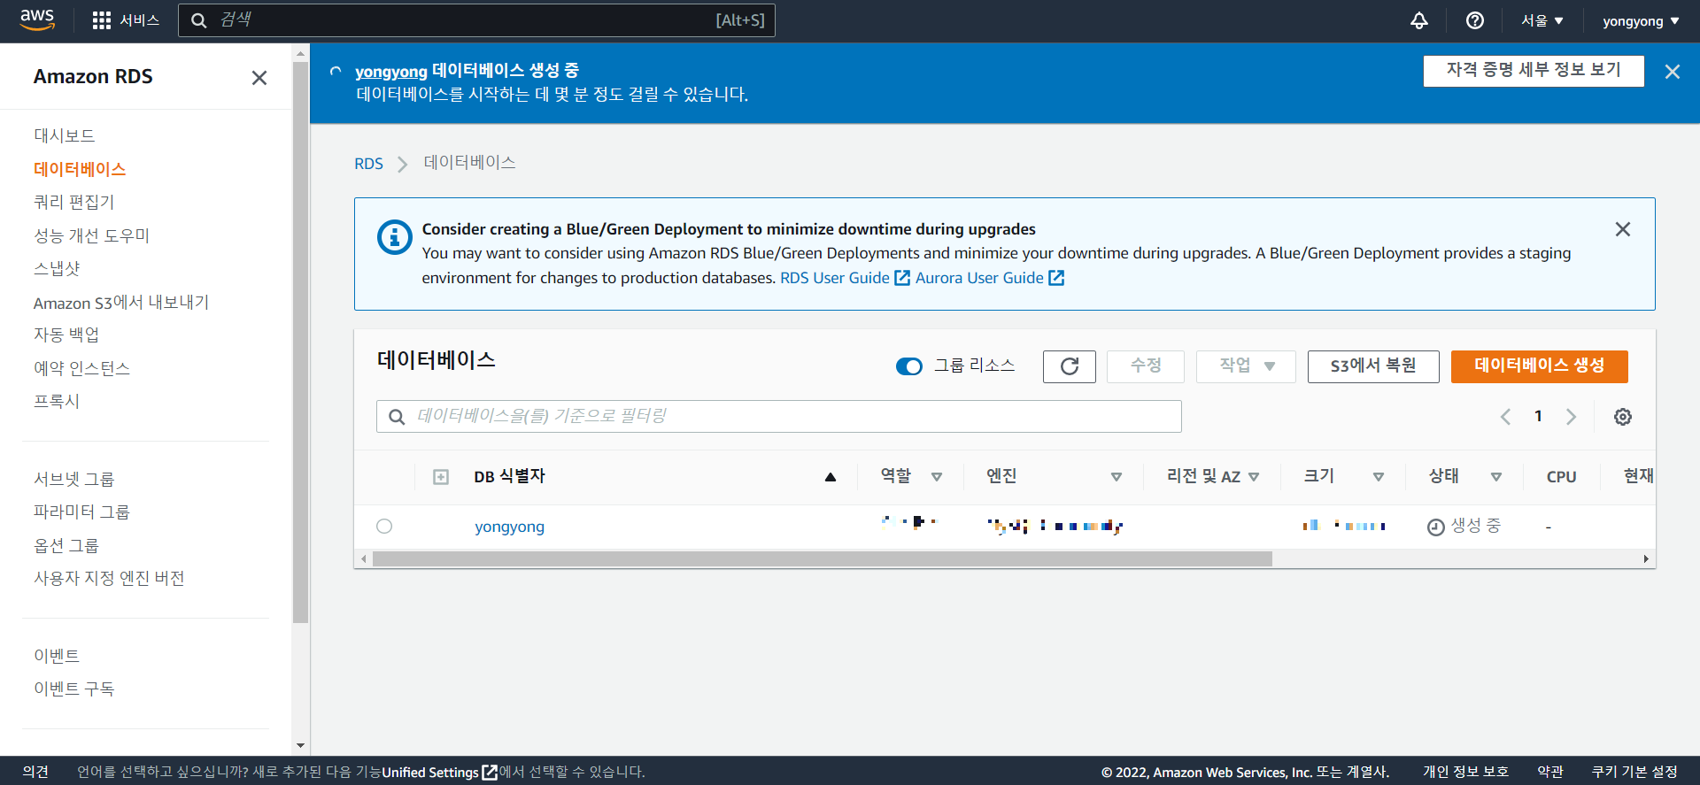Click the horizontal table scrollbar thumb
Screen dimensions: 1700x785
point(822,558)
